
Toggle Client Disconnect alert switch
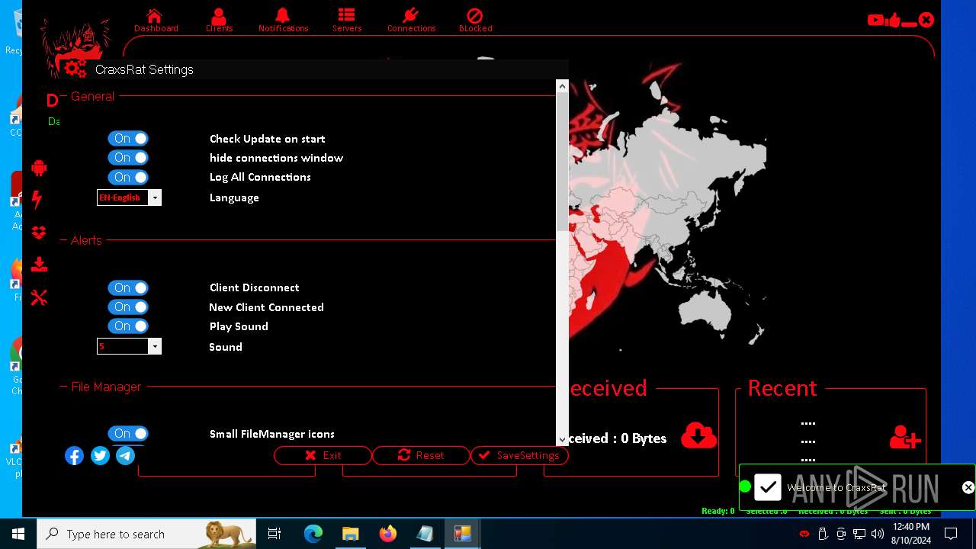click(128, 287)
